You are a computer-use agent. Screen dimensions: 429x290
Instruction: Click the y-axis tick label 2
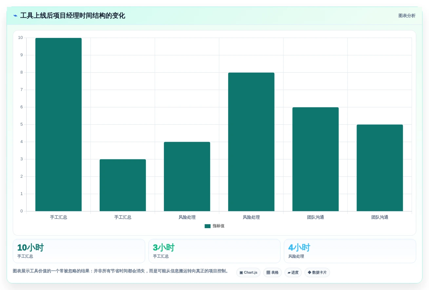22,176
